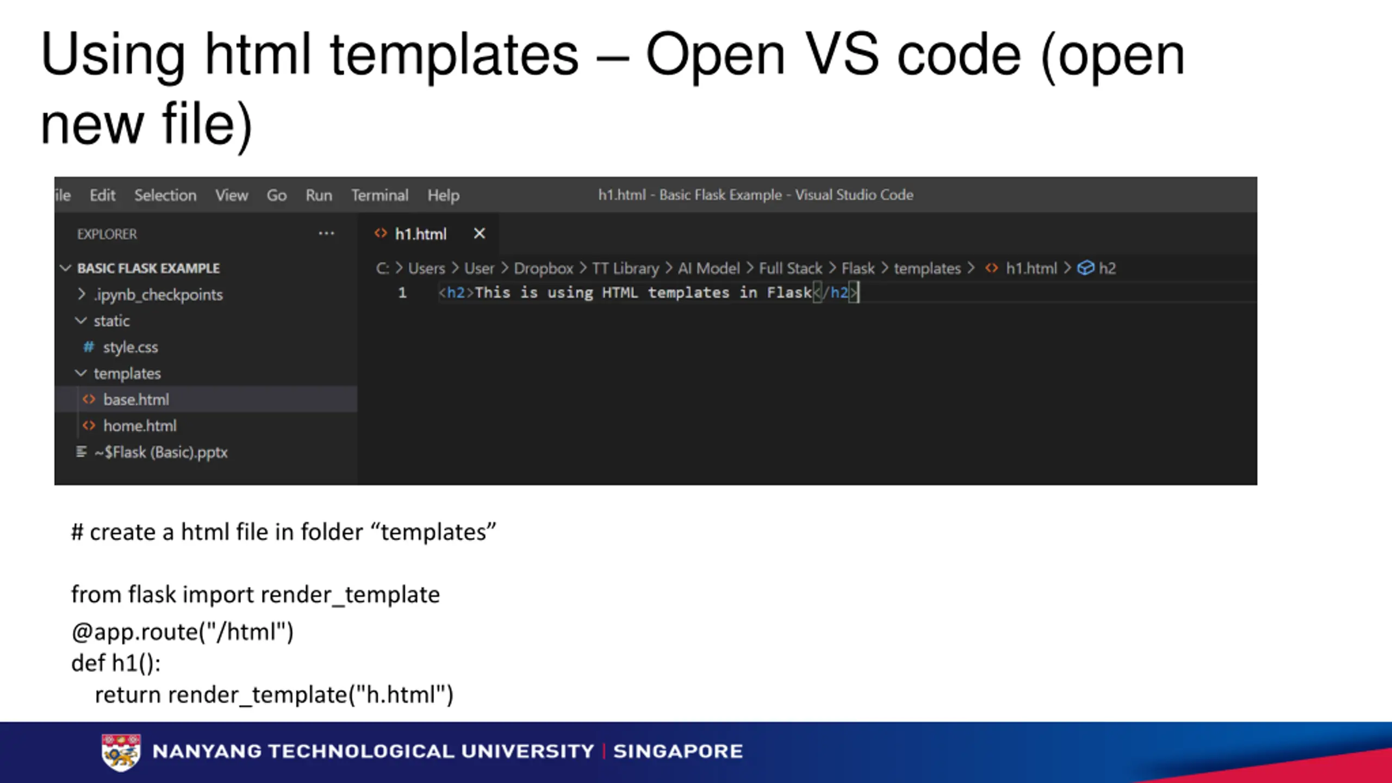Click the HTML icon on h1.html tab

tap(380, 234)
